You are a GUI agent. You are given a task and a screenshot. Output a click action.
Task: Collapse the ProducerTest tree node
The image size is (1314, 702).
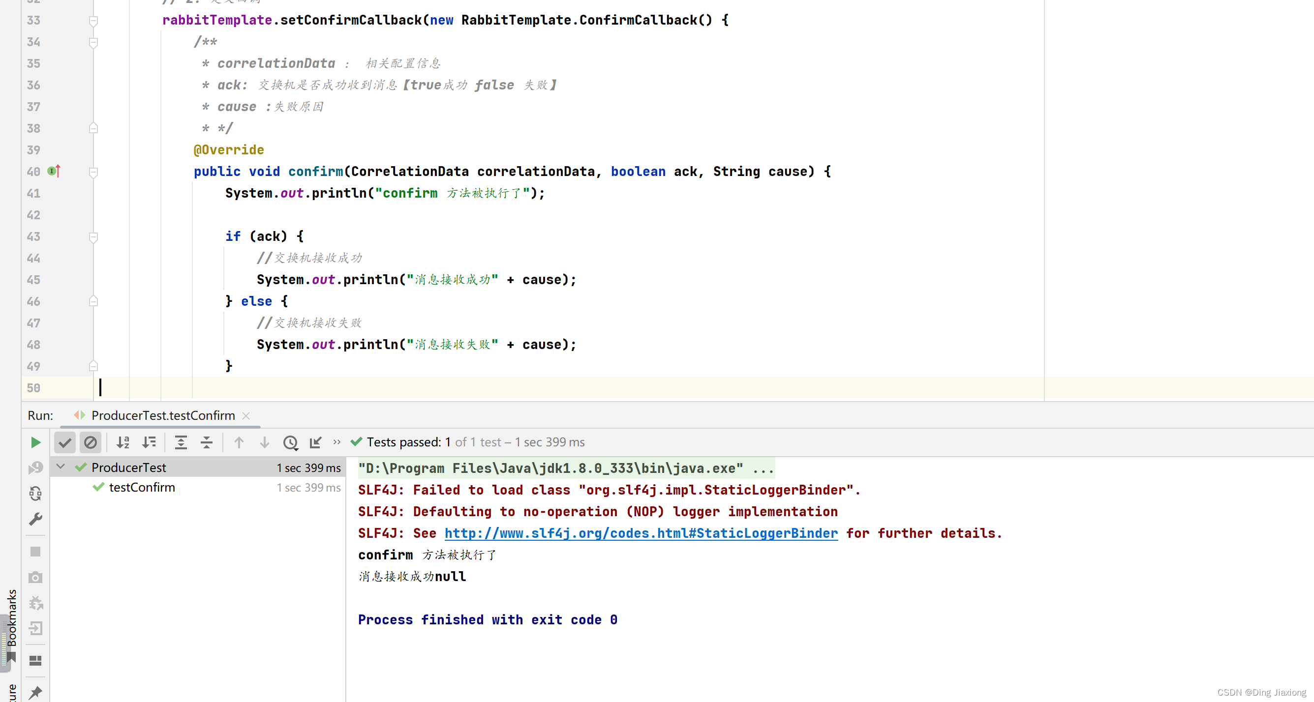pyautogui.click(x=61, y=467)
